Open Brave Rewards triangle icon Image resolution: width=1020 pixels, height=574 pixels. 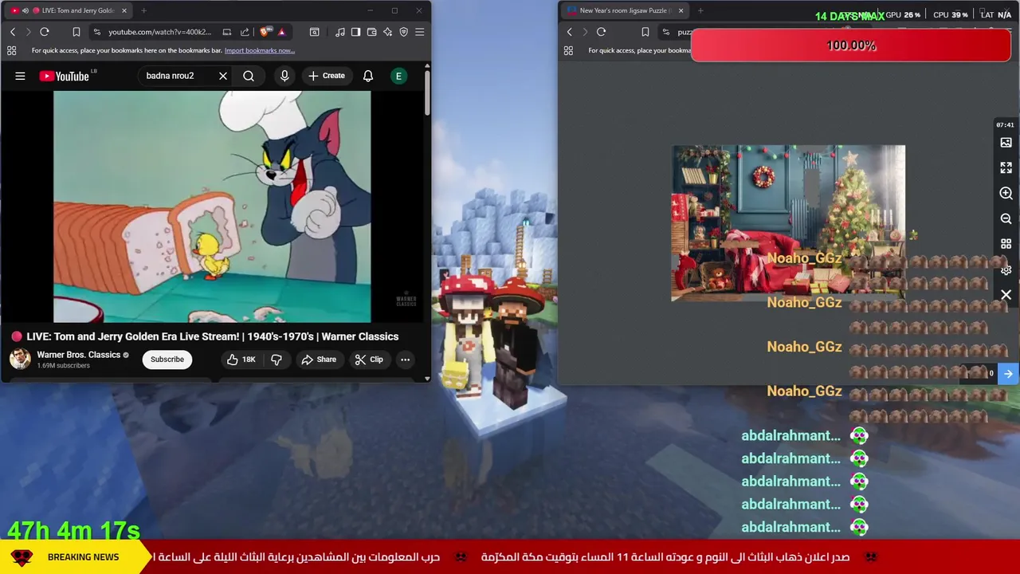click(x=281, y=32)
